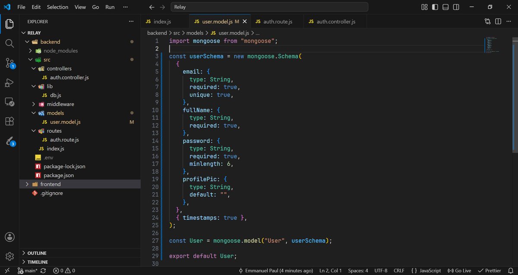The height and width of the screenshot is (275, 518).
Task: Open the Run menu
Action: [x=110, y=7]
